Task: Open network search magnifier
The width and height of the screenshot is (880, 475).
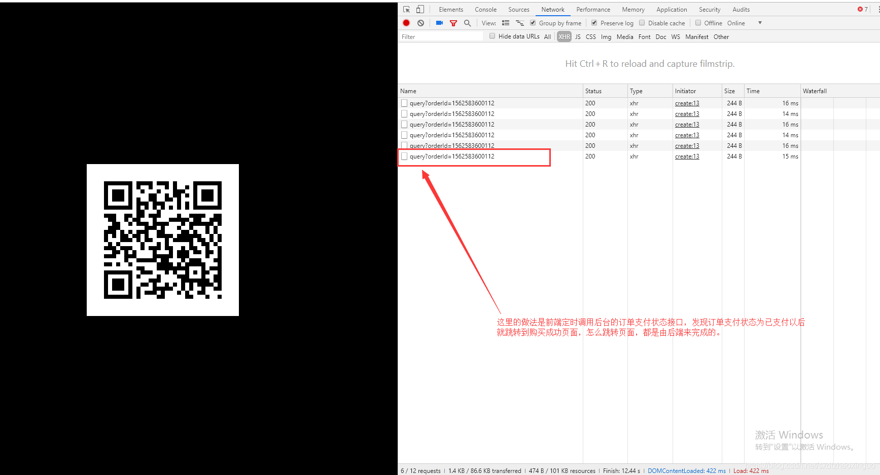Action: (467, 23)
